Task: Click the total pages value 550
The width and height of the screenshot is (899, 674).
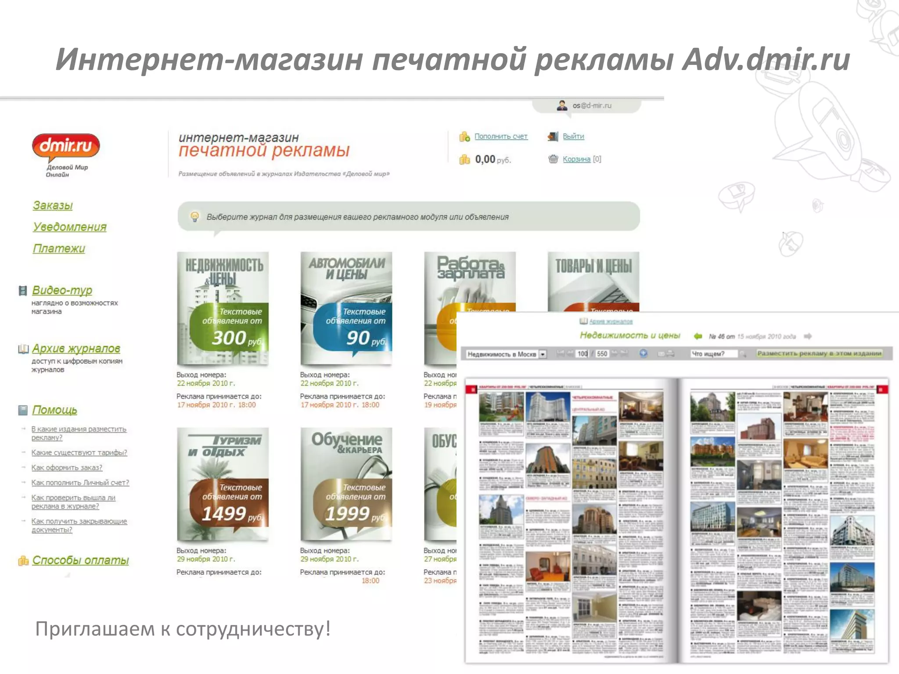Action: 602,354
